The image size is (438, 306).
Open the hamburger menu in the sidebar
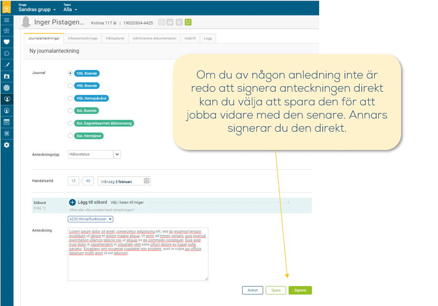point(7,20)
